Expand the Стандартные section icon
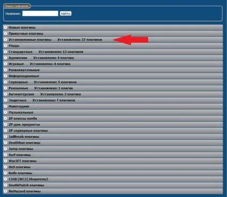The image size is (227, 197). coord(5,52)
